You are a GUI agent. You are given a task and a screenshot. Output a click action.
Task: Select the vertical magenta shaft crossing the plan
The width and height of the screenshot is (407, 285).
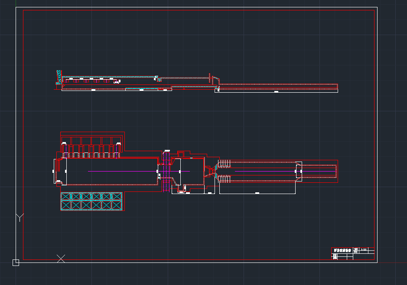coord(166,172)
